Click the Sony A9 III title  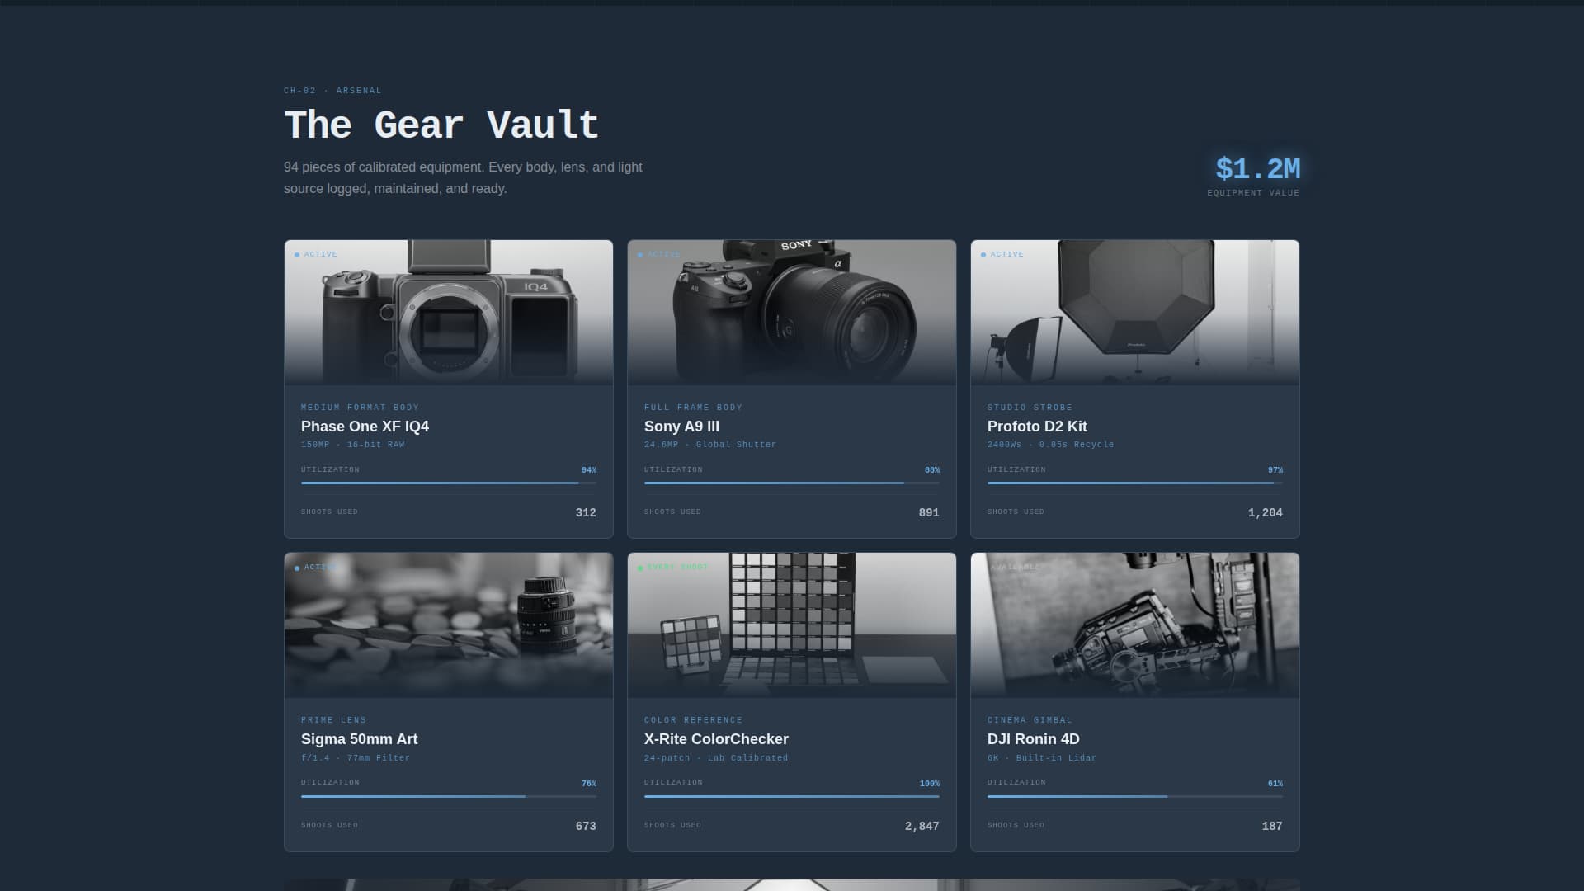[x=681, y=427]
